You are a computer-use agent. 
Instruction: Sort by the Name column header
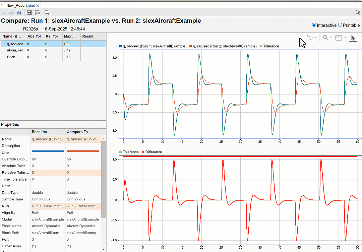click(x=13, y=37)
